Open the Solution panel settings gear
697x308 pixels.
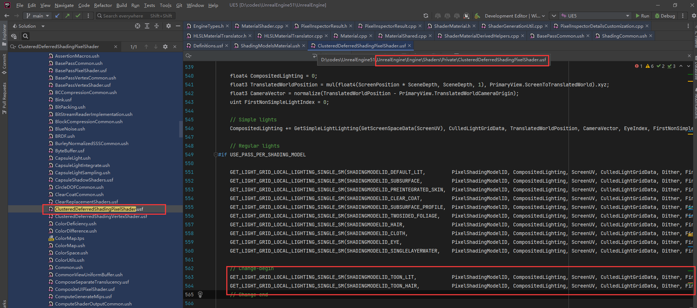(168, 26)
